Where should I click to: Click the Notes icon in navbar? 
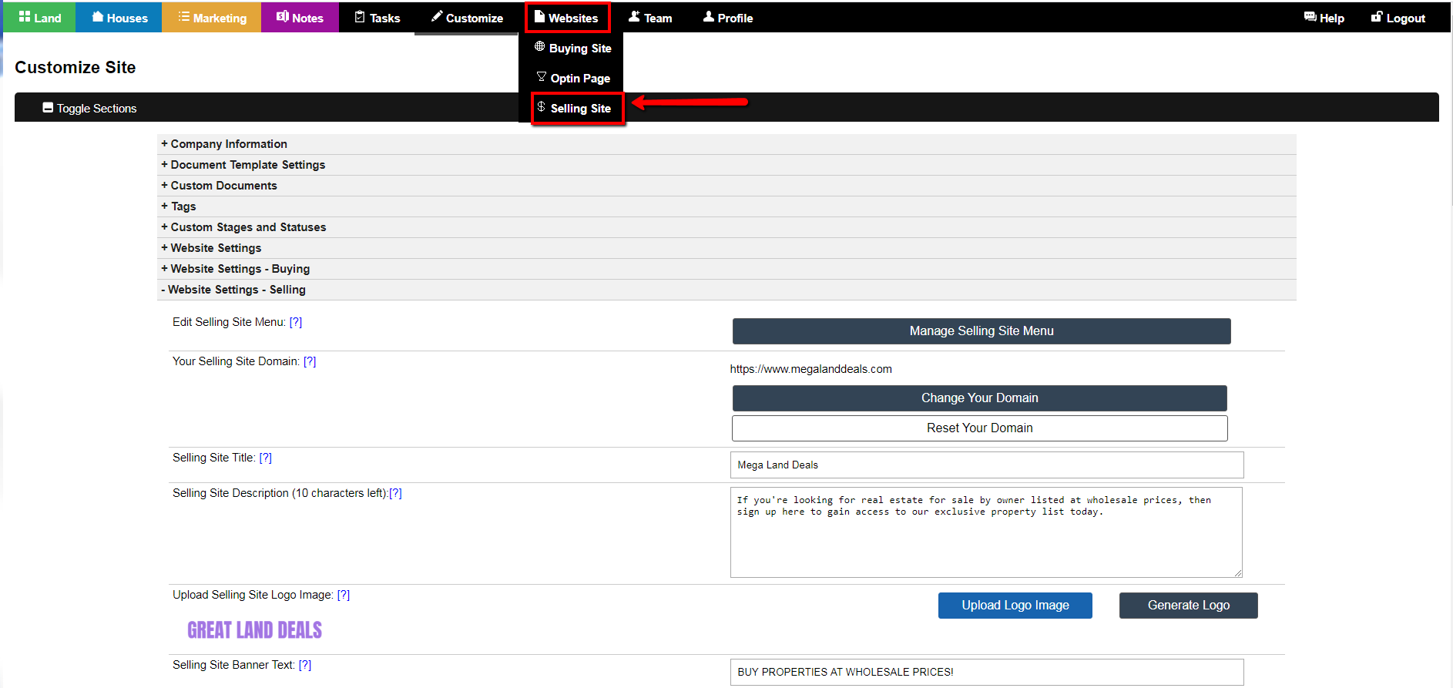click(x=283, y=17)
